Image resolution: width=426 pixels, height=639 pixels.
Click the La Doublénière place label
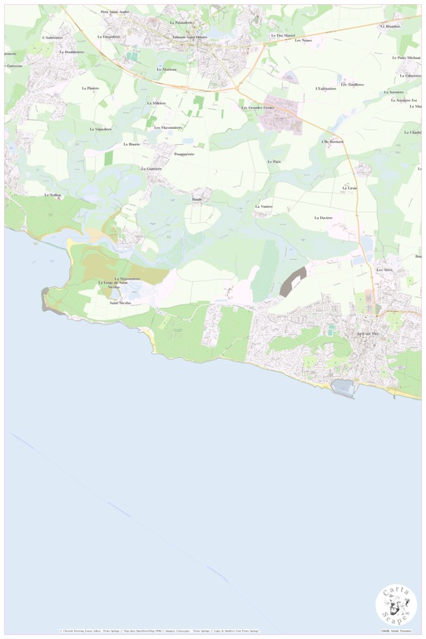72,52
